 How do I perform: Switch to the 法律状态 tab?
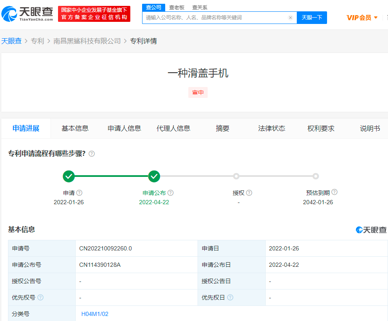coord(272,128)
